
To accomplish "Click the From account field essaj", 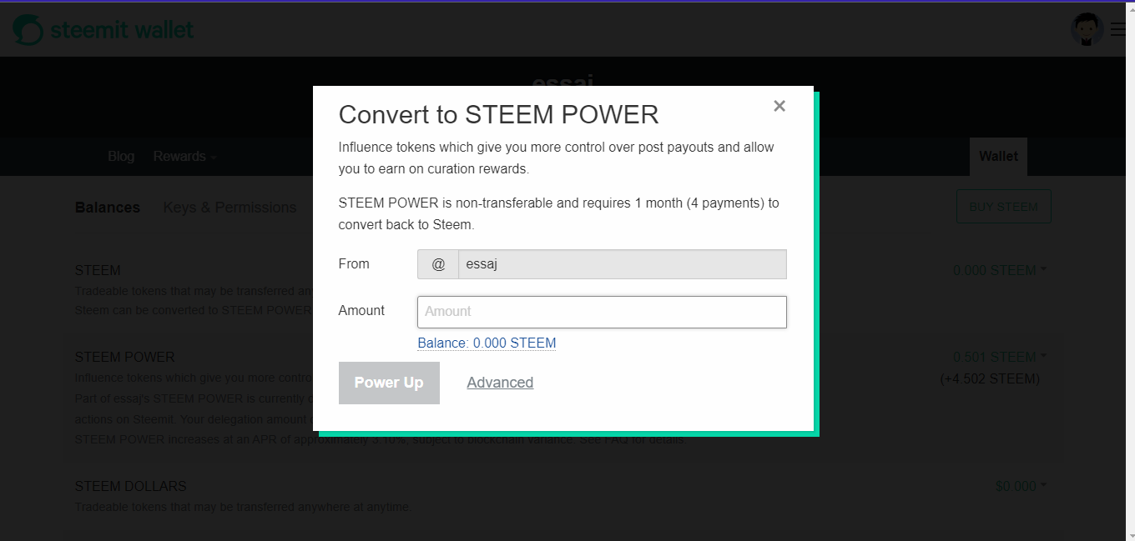I will click(622, 264).
